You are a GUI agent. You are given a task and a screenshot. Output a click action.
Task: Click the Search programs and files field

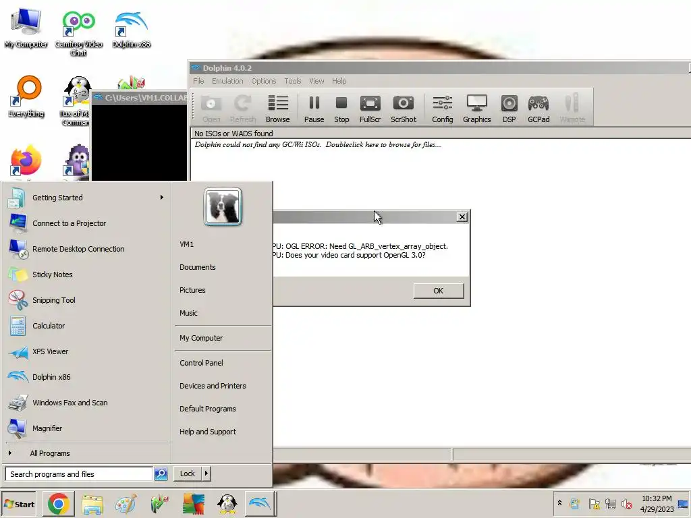[x=80, y=474]
